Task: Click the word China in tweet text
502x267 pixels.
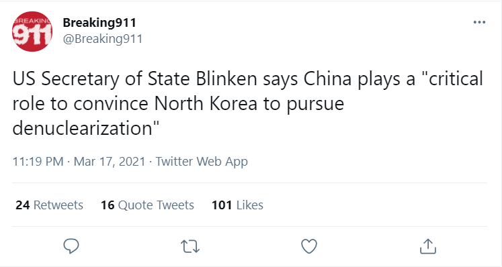Action: tap(327, 78)
